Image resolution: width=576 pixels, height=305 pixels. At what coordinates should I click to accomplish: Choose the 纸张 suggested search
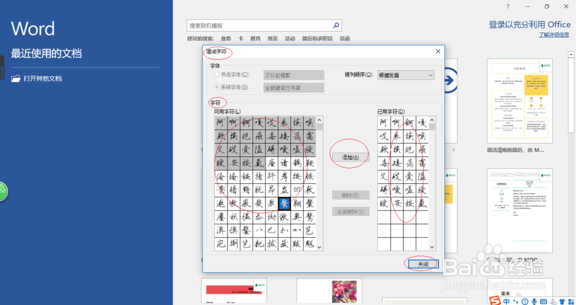coord(272,38)
